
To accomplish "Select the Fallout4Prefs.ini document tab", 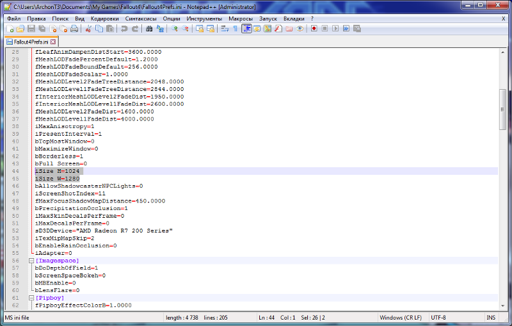I will (31, 42).
